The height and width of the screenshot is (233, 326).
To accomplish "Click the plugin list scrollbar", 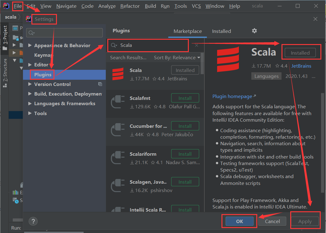I will point(202,63).
